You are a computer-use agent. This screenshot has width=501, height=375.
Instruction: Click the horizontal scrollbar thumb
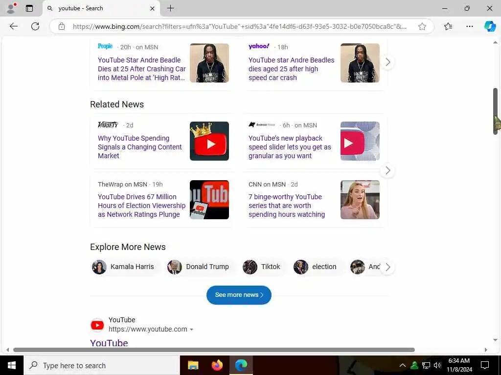(214, 350)
